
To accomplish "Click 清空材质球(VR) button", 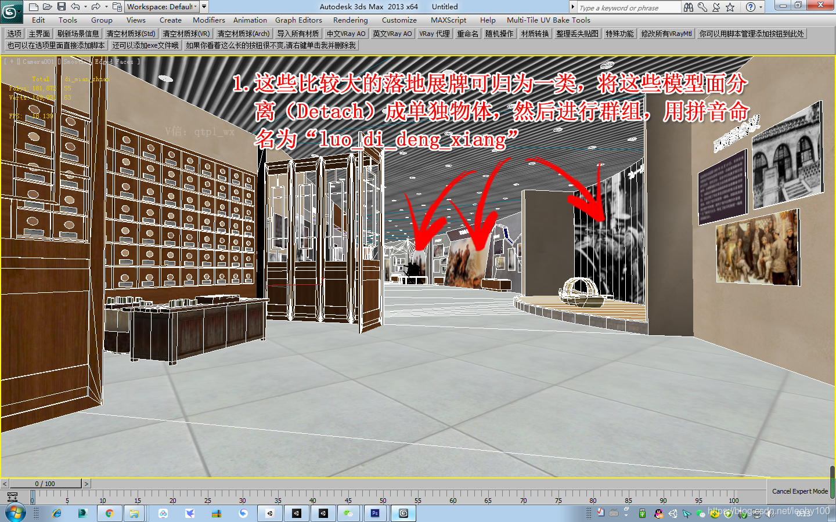I will [186, 34].
